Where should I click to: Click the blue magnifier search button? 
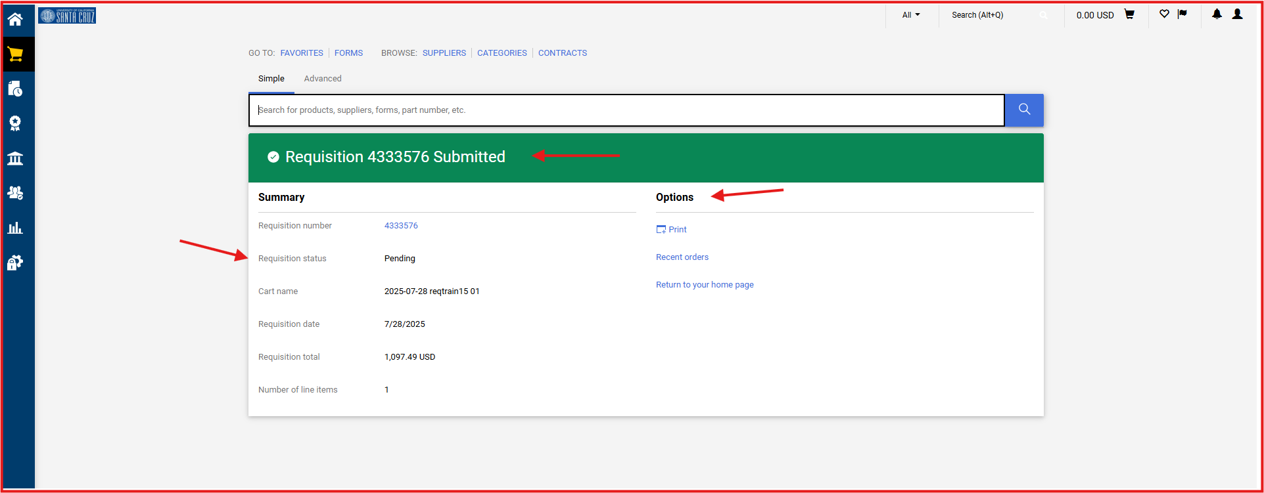[1023, 110]
